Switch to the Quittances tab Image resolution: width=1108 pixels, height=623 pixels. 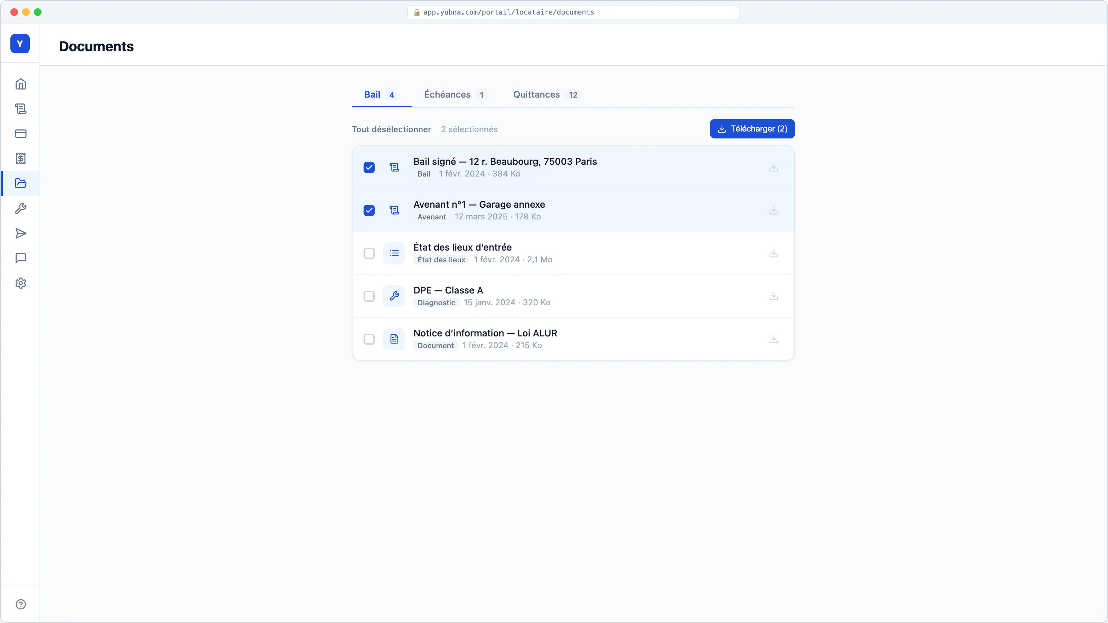[547, 94]
